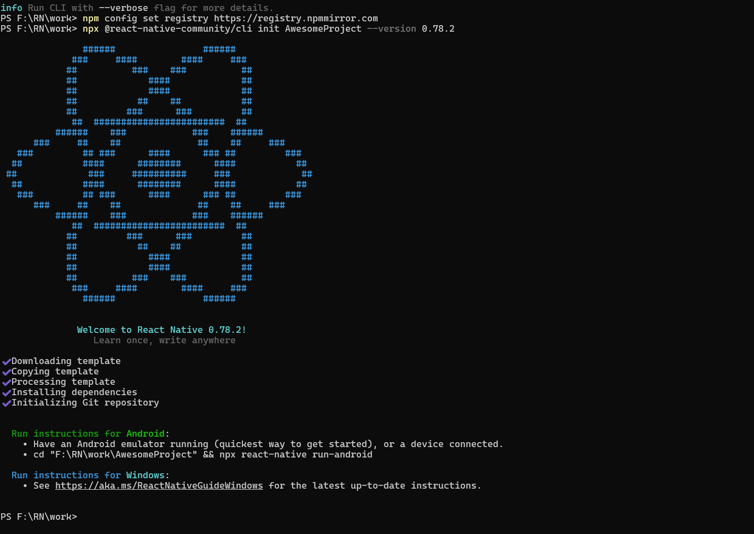Screen dimensions: 754x534
Task: Click the checkmark beside Processing template
Action: tap(7, 382)
